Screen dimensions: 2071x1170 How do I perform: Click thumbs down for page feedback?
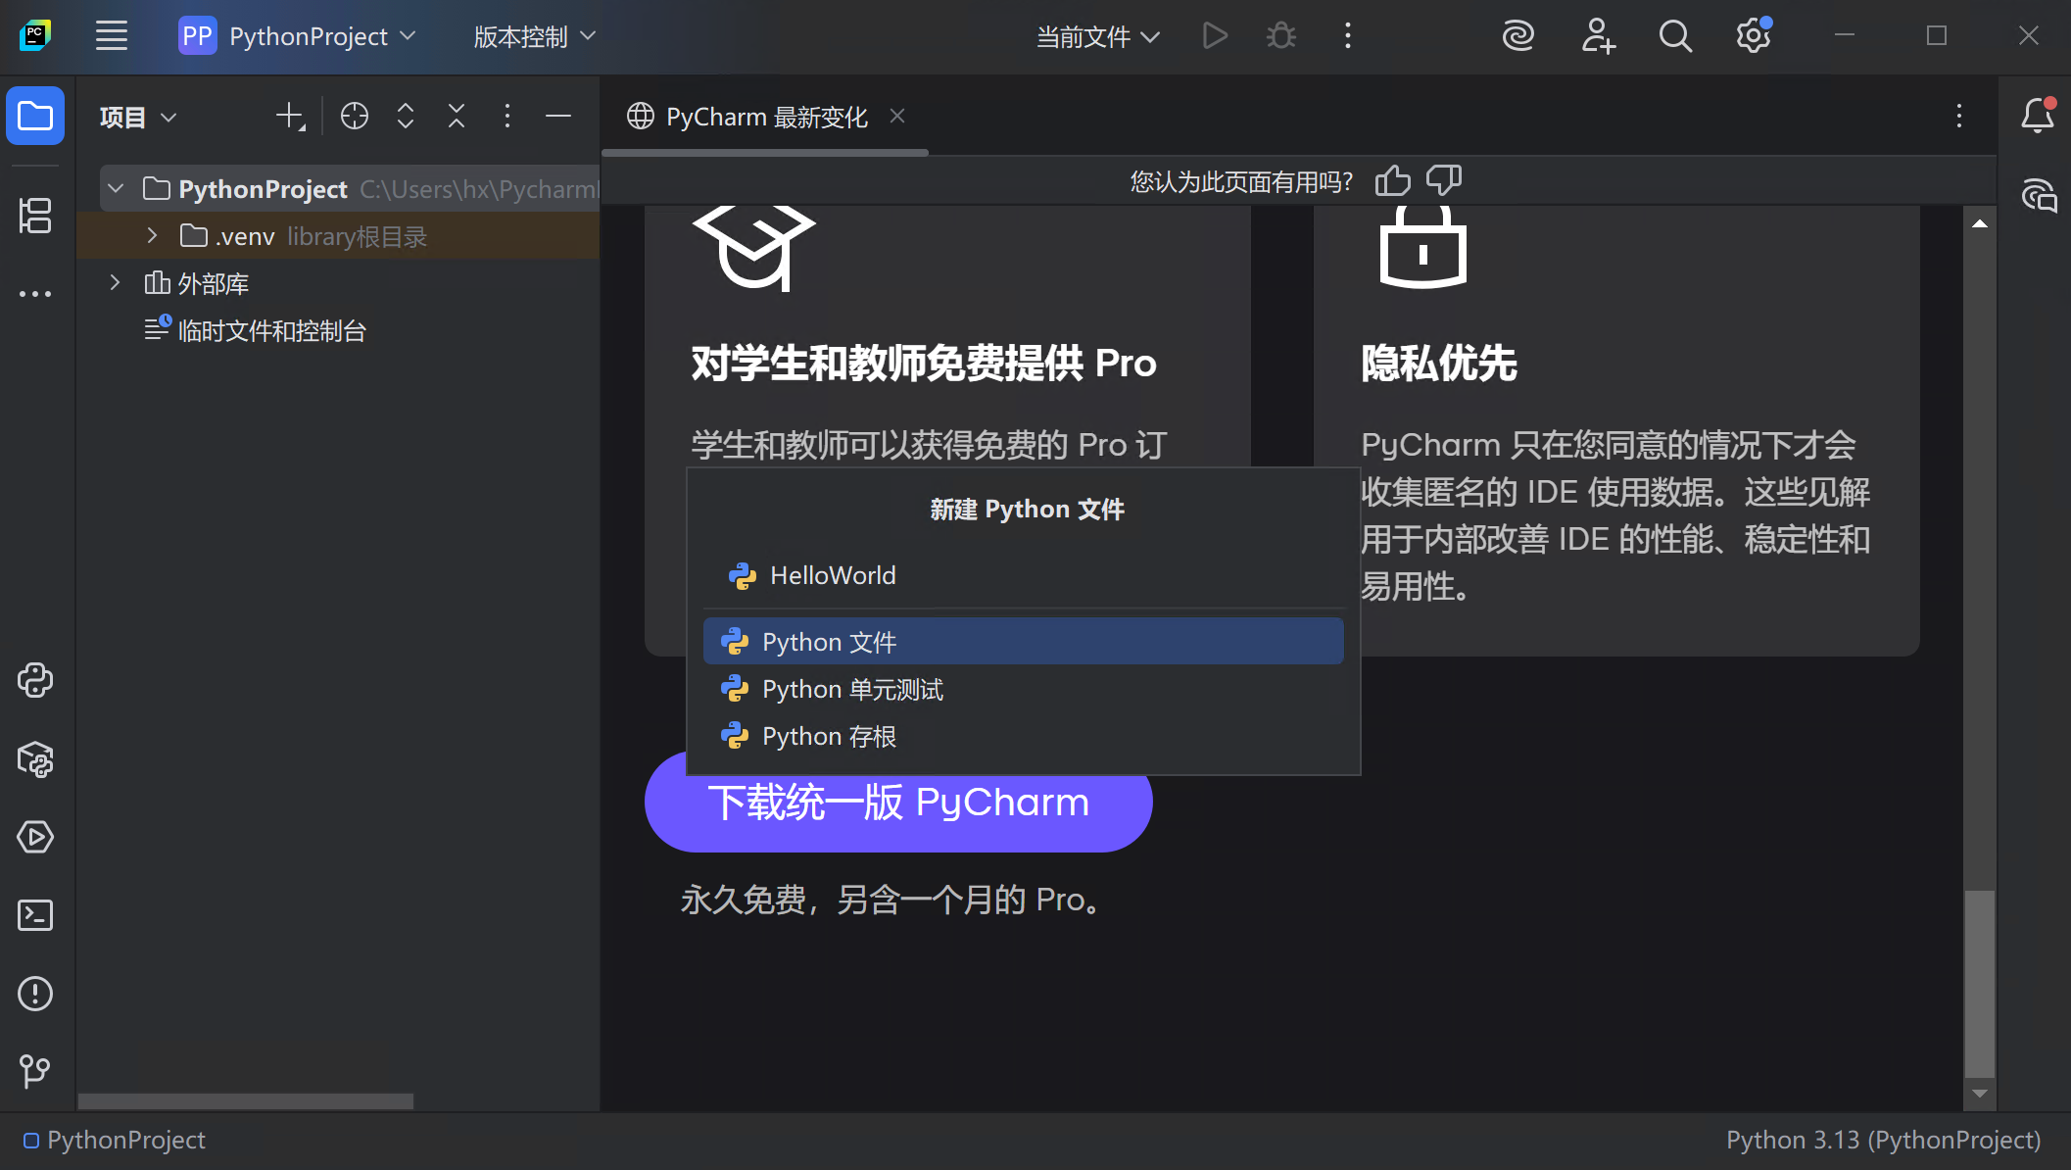tap(1444, 181)
